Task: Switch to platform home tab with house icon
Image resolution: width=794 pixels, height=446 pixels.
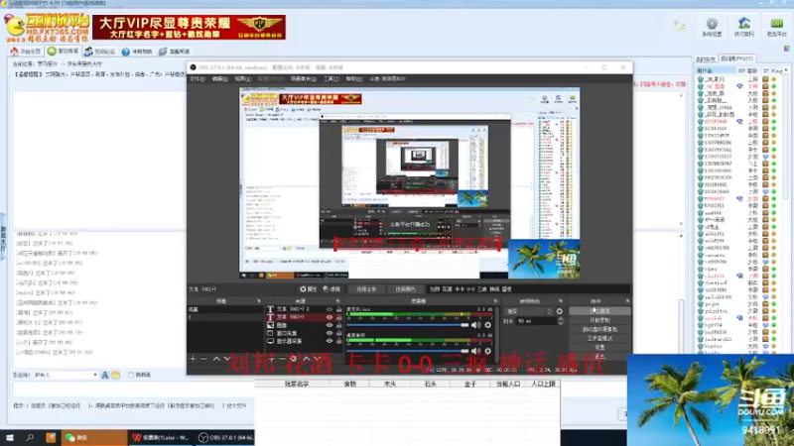Action: point(26,52)
